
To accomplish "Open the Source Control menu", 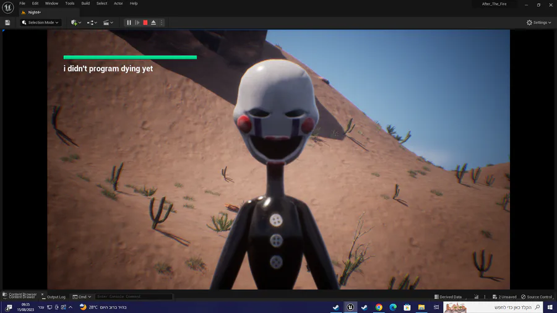I will (537, 297).
